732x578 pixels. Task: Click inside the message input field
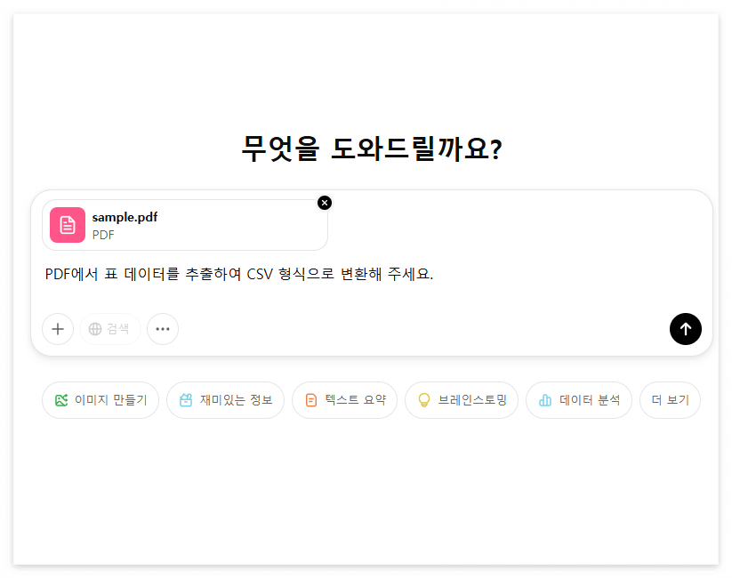coord(356,274)
